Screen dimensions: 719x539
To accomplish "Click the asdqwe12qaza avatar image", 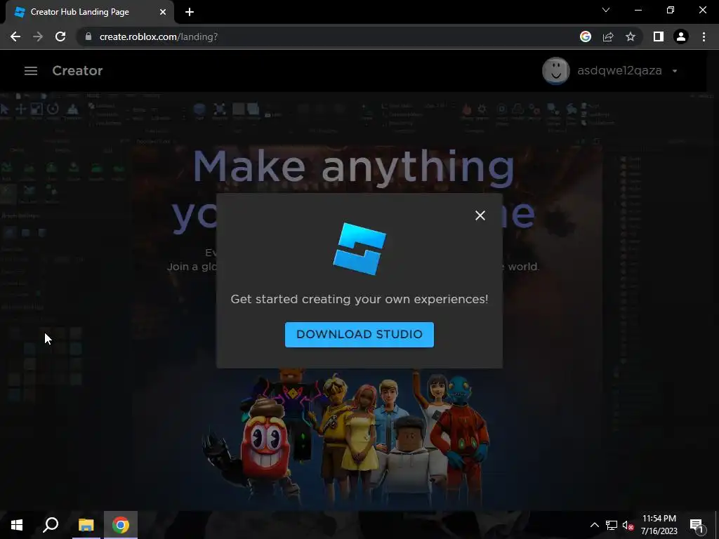I will coord(556,71).
